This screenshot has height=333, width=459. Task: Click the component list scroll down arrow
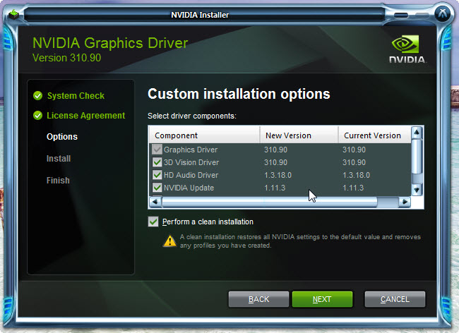417,190
